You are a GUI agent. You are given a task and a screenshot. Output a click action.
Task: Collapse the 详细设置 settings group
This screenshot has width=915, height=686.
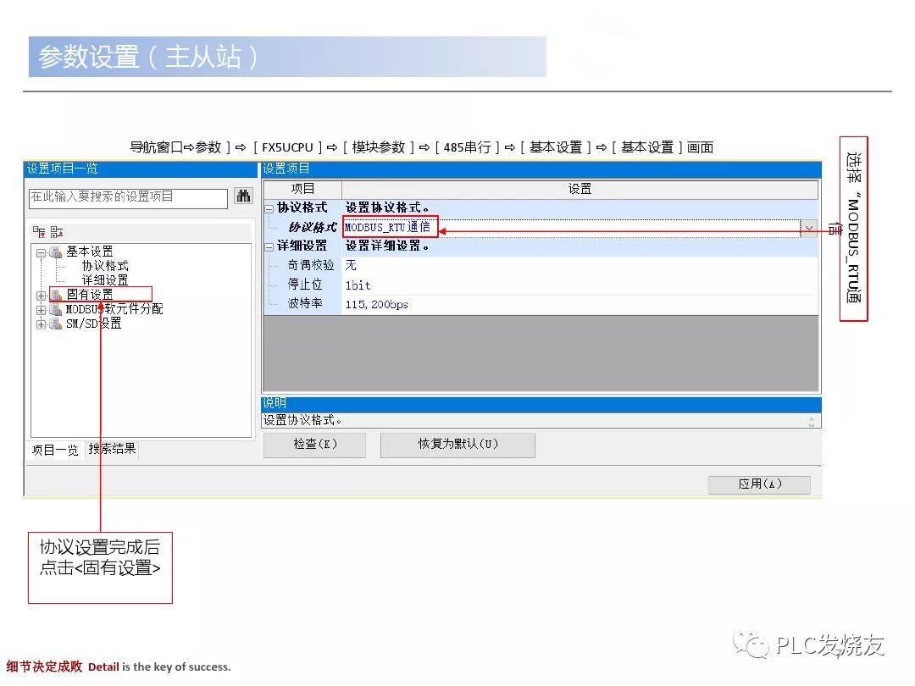(266, 247)
